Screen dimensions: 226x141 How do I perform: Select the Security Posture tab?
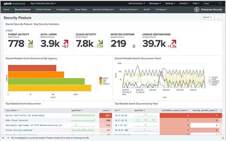click(x=23, y=9)
